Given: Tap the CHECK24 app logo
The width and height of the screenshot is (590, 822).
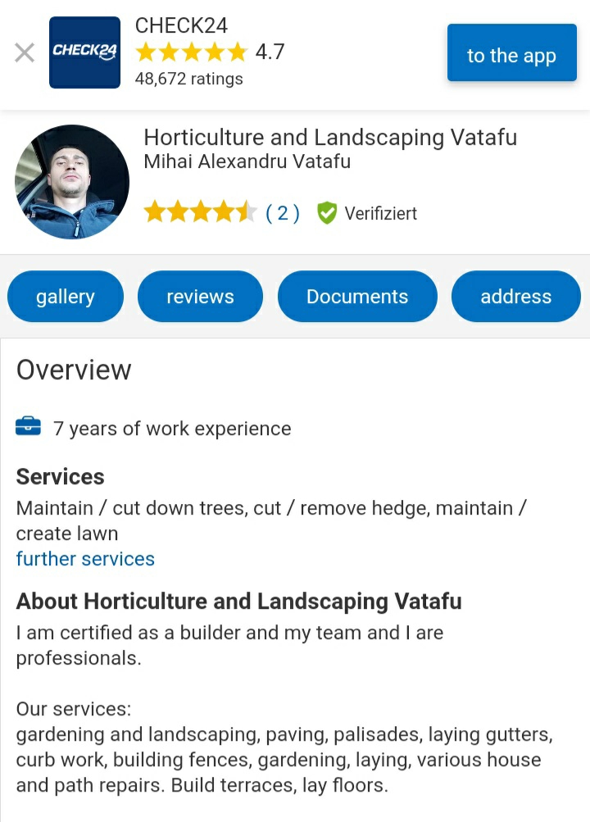Looking at the screenshot, I should (x=84, y=52).
